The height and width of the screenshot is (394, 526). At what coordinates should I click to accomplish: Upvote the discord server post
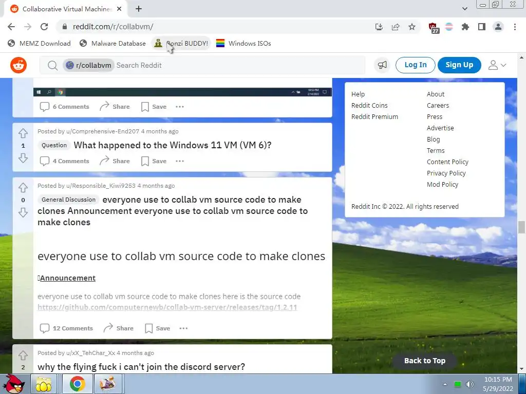pyautogui.click(x=23, y=355)
